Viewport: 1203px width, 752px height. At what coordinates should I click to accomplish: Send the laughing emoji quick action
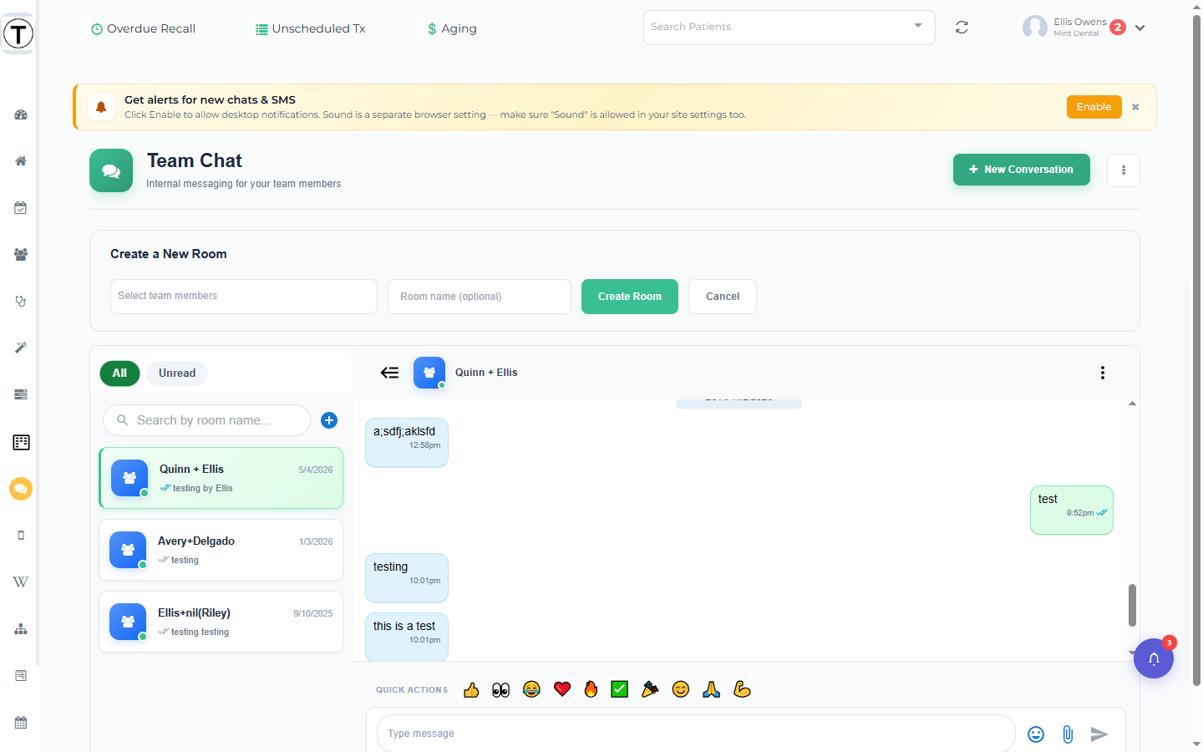[x=531, y=689]
